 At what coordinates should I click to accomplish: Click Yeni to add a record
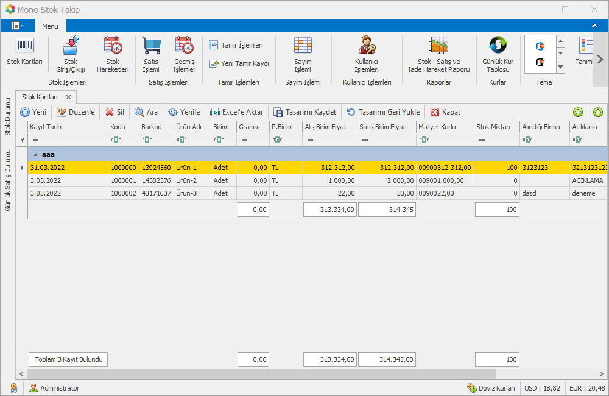click(x=33, y=112)
